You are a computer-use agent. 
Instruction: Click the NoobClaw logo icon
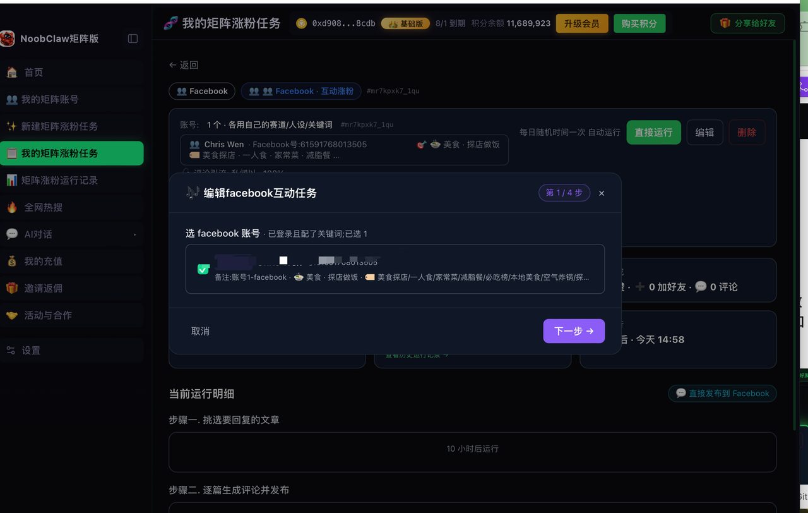point(7,39)
